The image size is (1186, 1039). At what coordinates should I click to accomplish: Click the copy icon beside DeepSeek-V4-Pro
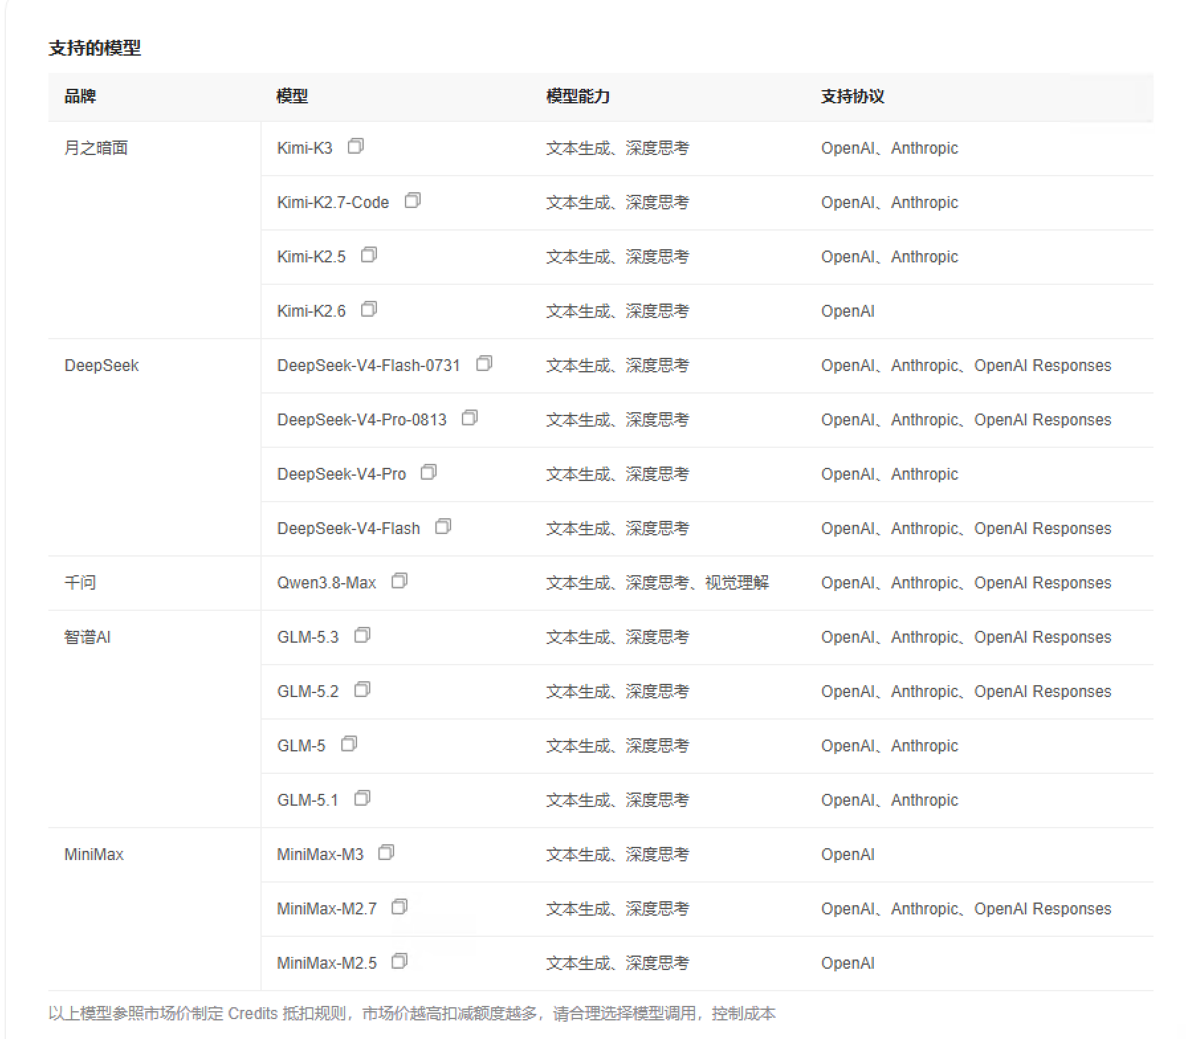click(x=429, y=472)
